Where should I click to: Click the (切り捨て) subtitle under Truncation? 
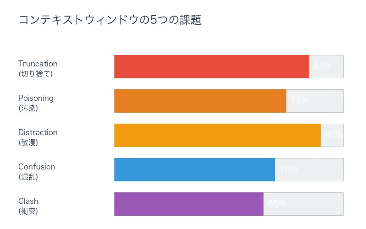coord(36,74)
